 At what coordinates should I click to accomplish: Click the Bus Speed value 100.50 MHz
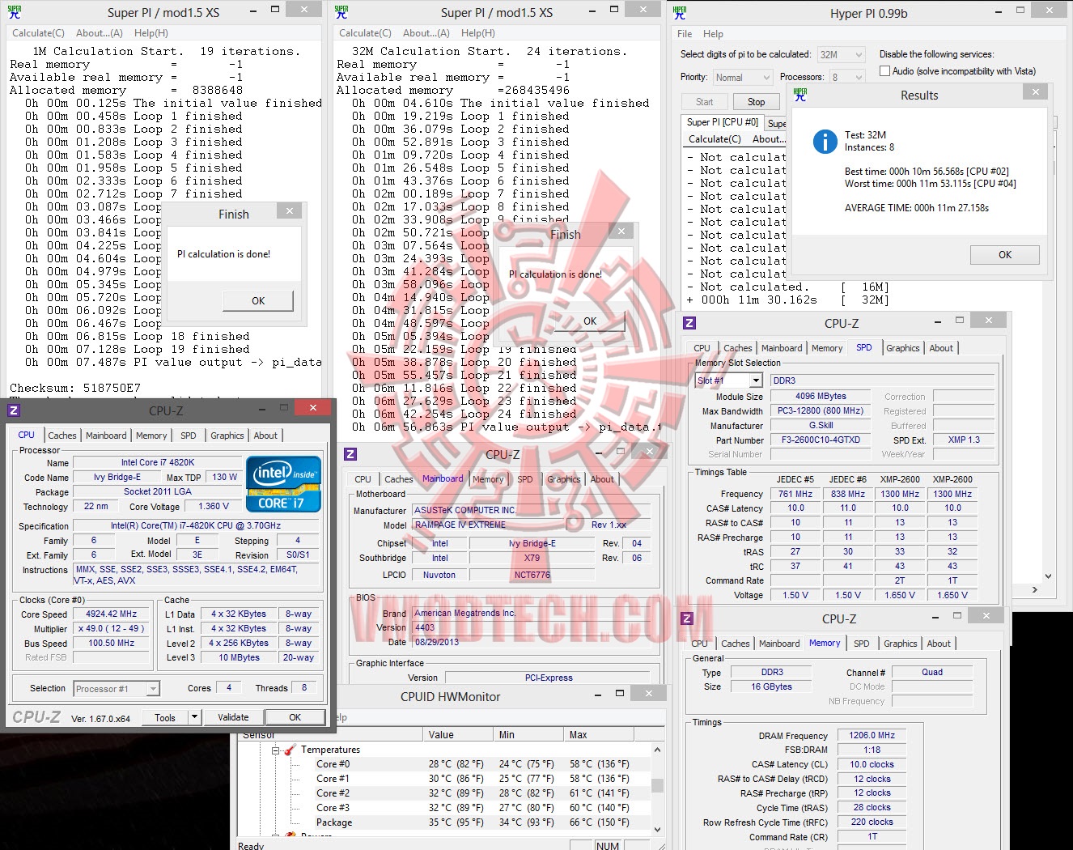[112, 644]
